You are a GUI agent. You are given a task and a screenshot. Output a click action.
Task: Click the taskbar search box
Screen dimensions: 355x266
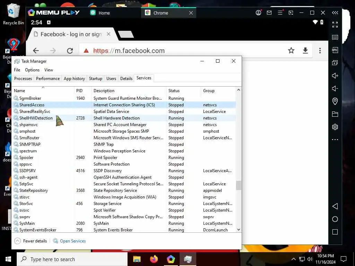coord(72,259)
